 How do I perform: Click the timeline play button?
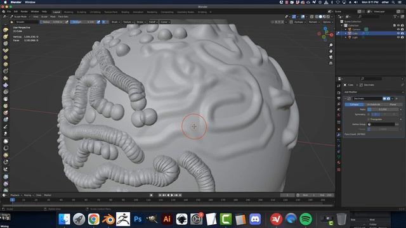[x=172, y=195]
